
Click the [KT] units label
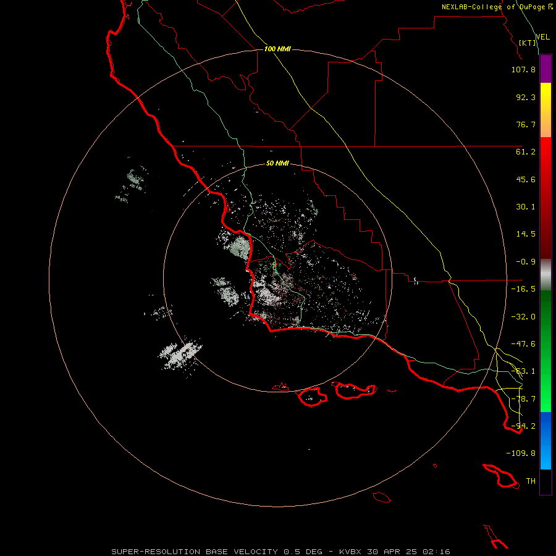[x=528, y=43]
